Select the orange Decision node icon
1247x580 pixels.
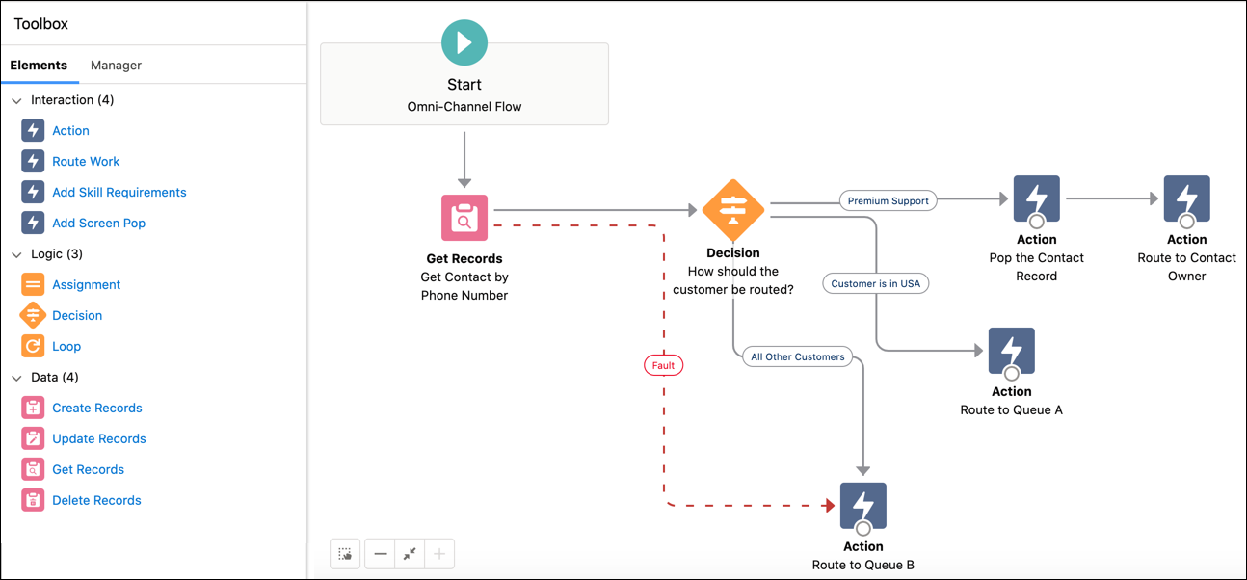(733, 210)
